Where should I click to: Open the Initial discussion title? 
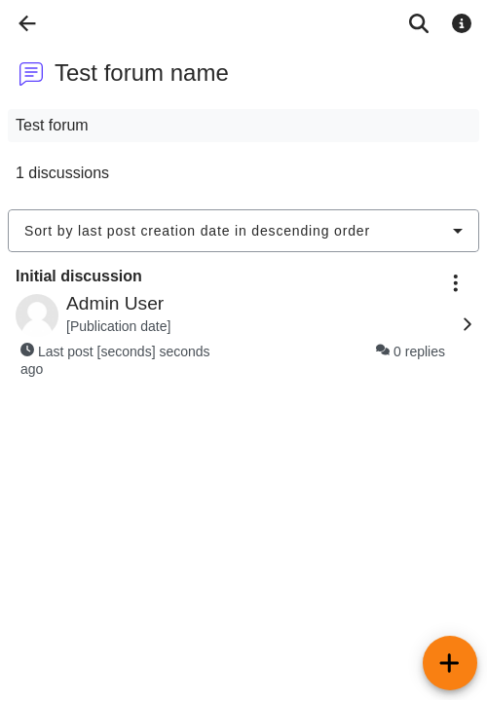pyautogui.click(x=79, y=276)
